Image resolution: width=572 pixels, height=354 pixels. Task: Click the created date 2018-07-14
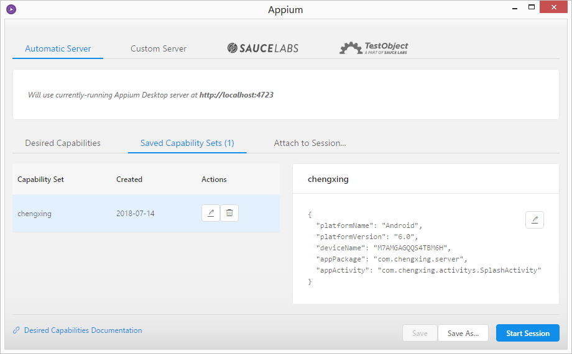coord(136,214)
